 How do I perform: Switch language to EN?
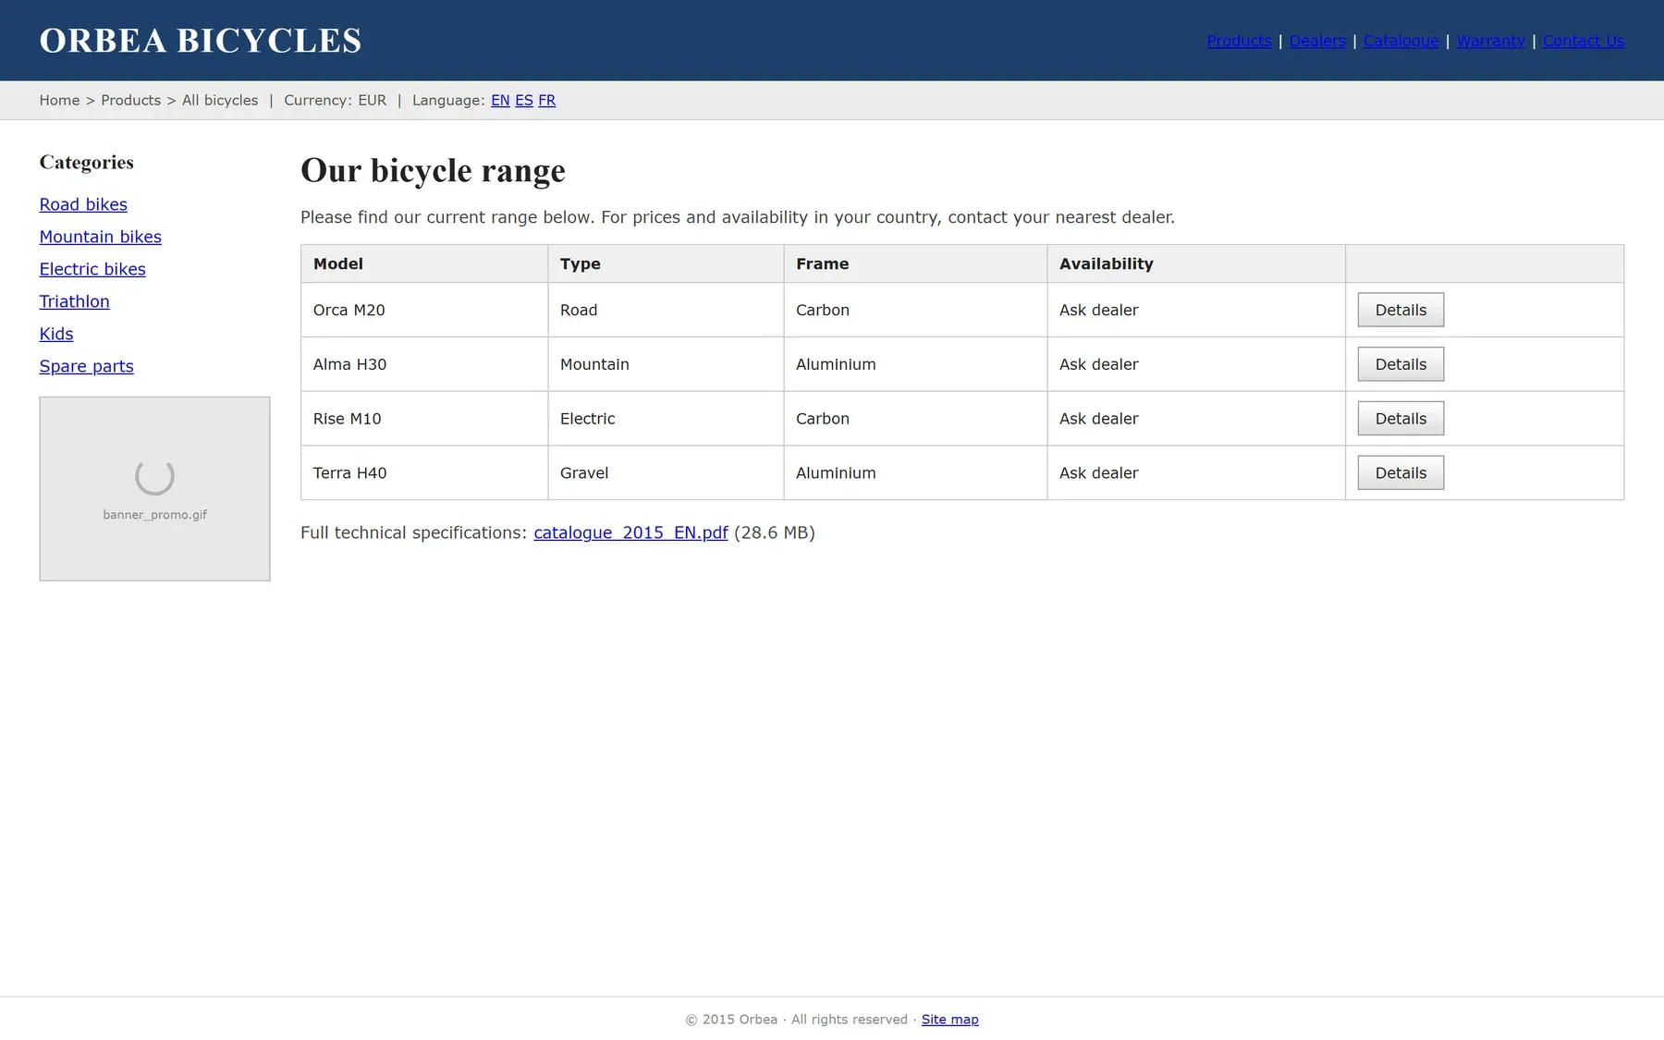(500, 100)
